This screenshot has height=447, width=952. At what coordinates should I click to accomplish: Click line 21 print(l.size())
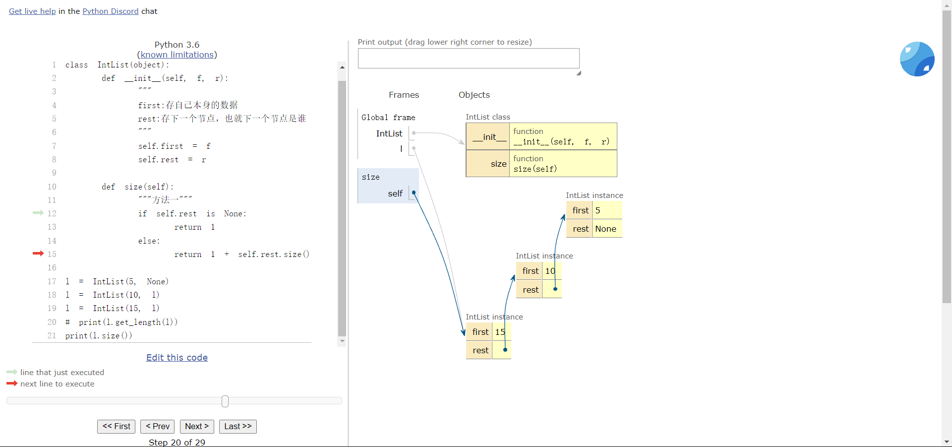point(99,335)
